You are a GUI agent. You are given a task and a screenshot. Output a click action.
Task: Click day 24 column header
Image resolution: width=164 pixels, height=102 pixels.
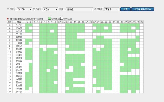(x=114, y=22)
